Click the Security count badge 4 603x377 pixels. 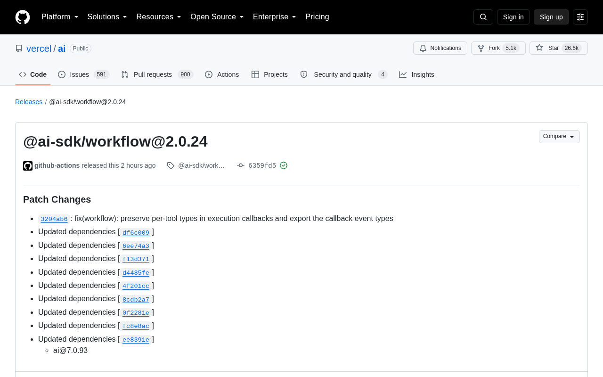(x=383, y=74)
